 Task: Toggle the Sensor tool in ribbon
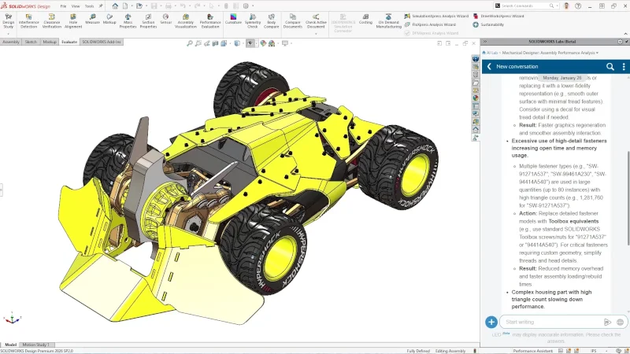(x=165, y=17)
